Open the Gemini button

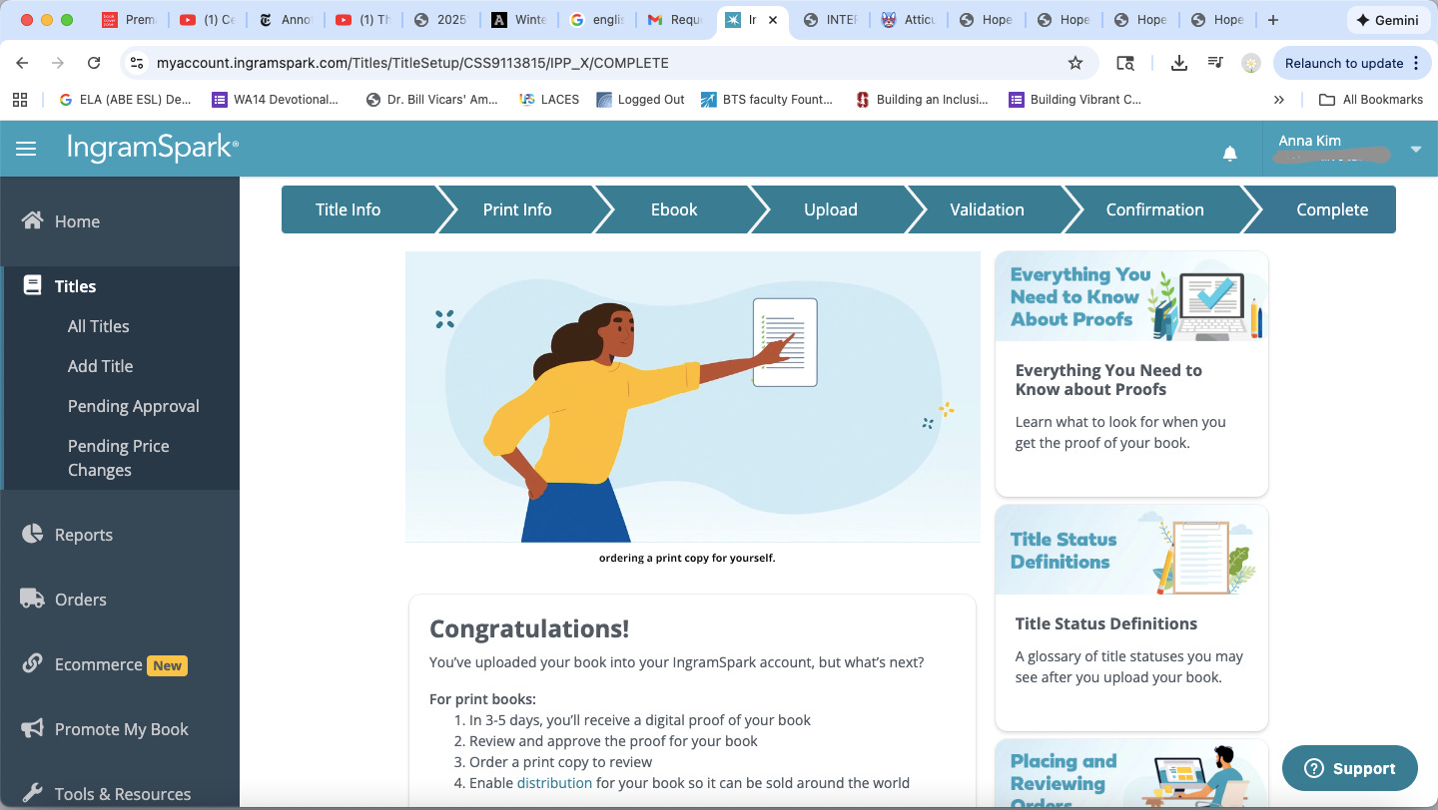[x=1387, y=20]
